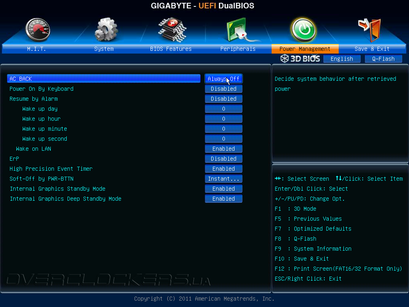
Task: Set the Wake up minute value field
Action: click(224, 129)
